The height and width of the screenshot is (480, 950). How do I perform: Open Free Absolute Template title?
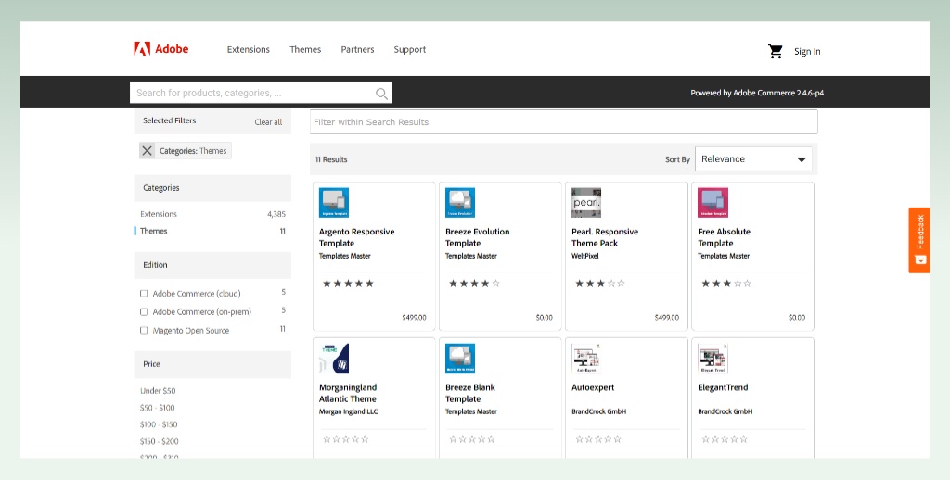[x=724, y=237]
